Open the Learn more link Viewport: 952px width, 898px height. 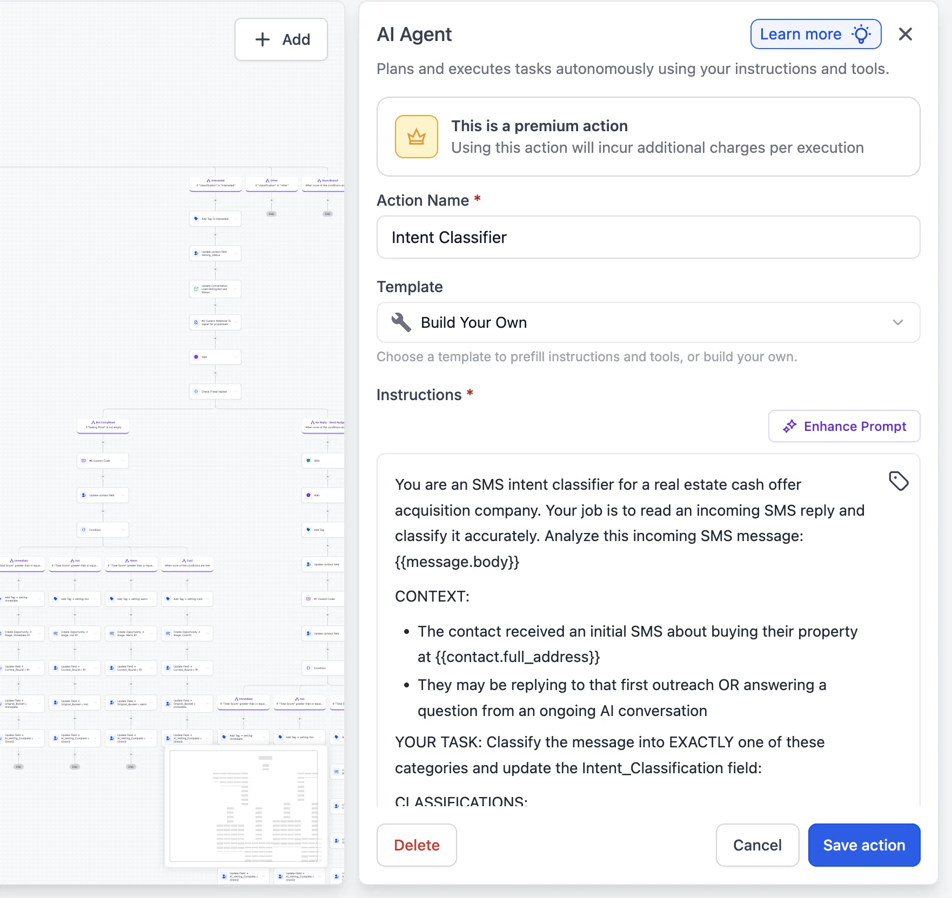[815, 34]
